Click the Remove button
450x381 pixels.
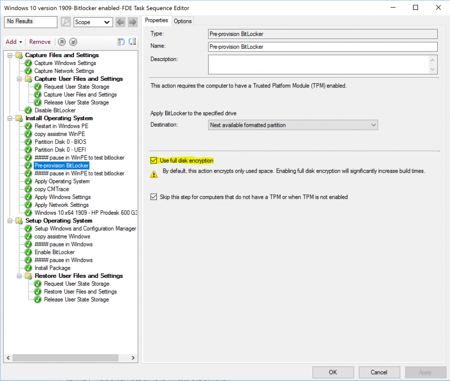point(40,42)
